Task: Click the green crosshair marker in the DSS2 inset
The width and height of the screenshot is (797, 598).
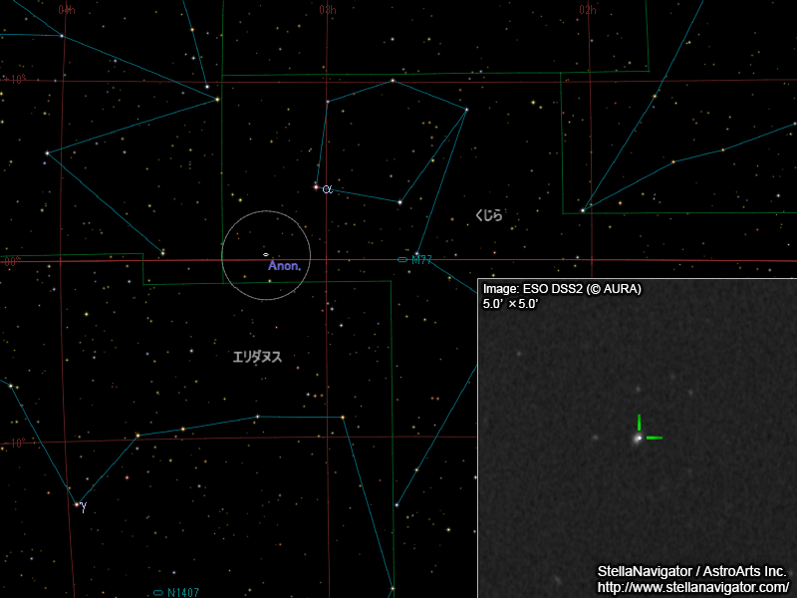Action: point(641,436)
